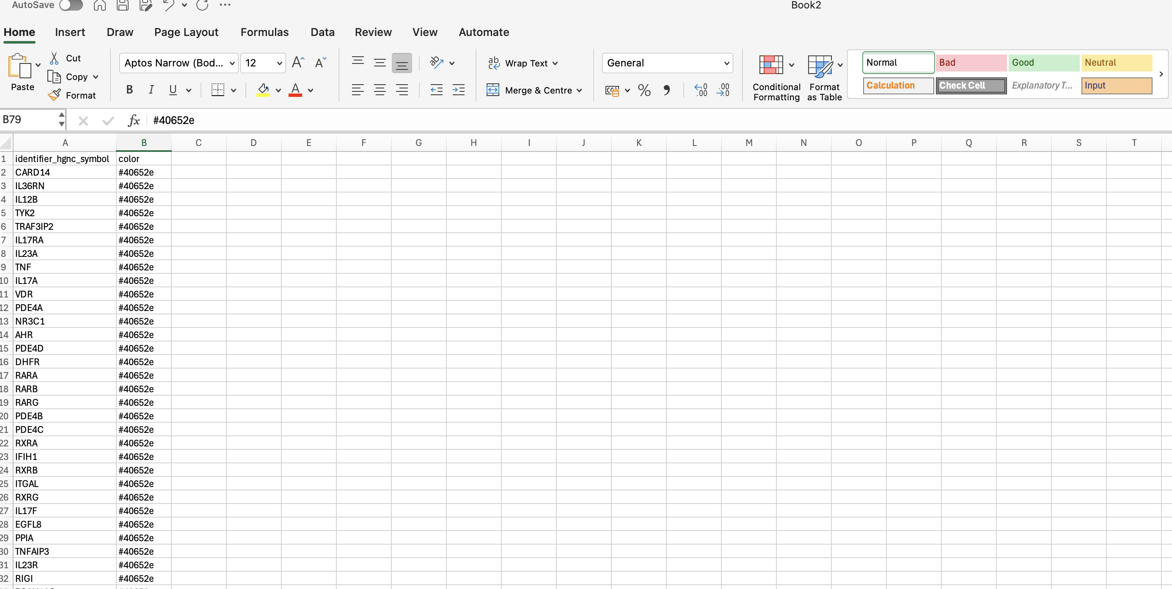
Task: Click the Increase Font Size icon
Action: 298,63
